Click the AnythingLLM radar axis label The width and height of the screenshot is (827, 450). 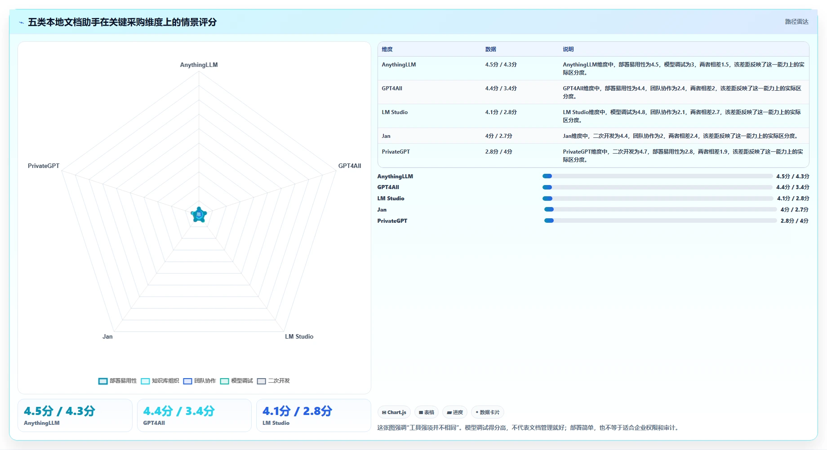click(199, 65)
